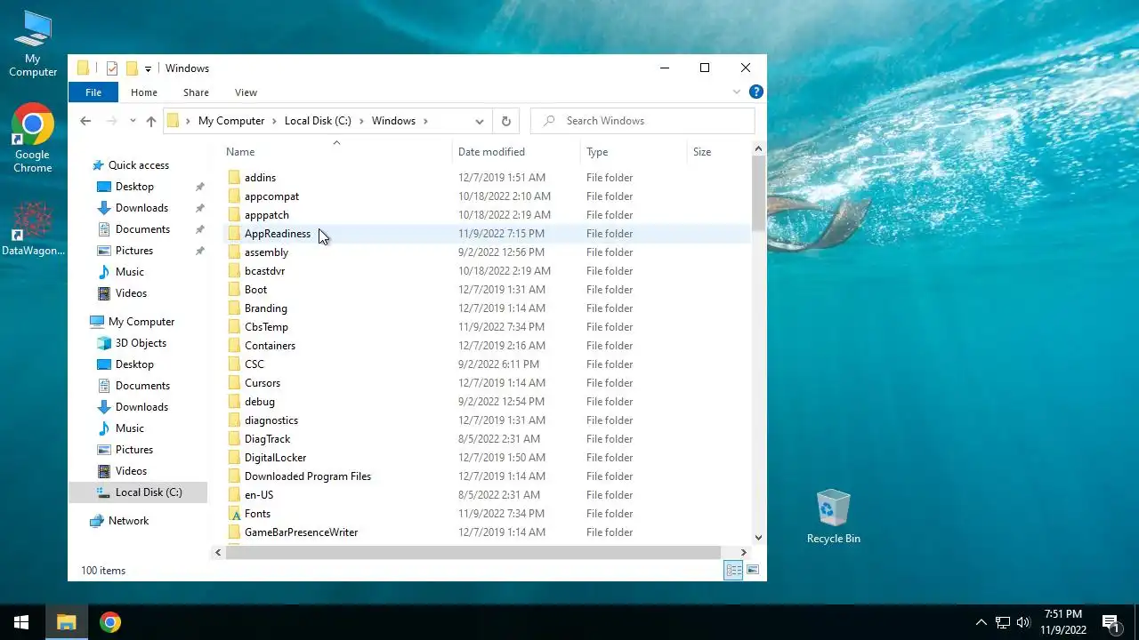Open the address bar history dropdown
This screenshot has width=1139, height=640.
point(479,121)
